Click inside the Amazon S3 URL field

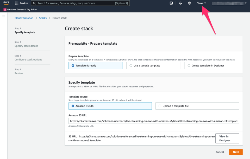pos(153,121)
